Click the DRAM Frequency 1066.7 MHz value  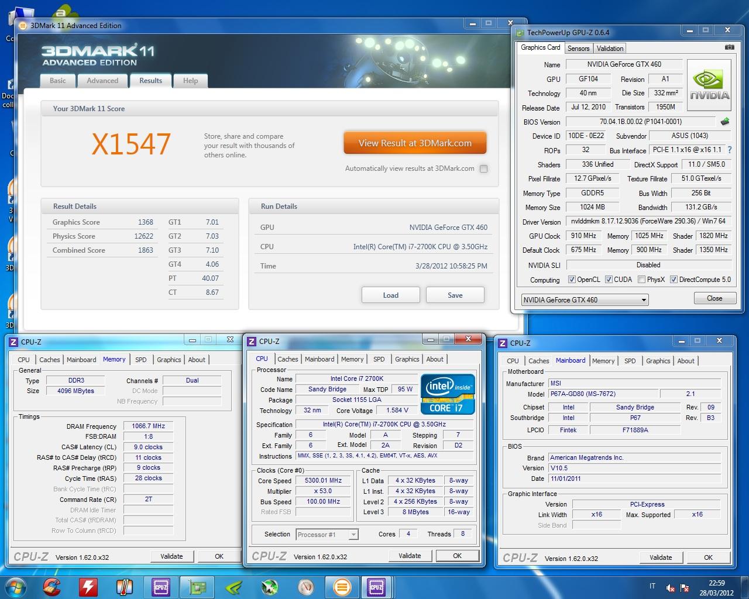(x=148, y=426)
